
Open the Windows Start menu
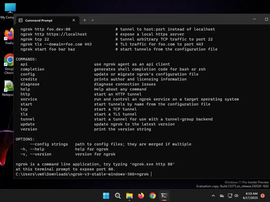(x=106, y=196)
